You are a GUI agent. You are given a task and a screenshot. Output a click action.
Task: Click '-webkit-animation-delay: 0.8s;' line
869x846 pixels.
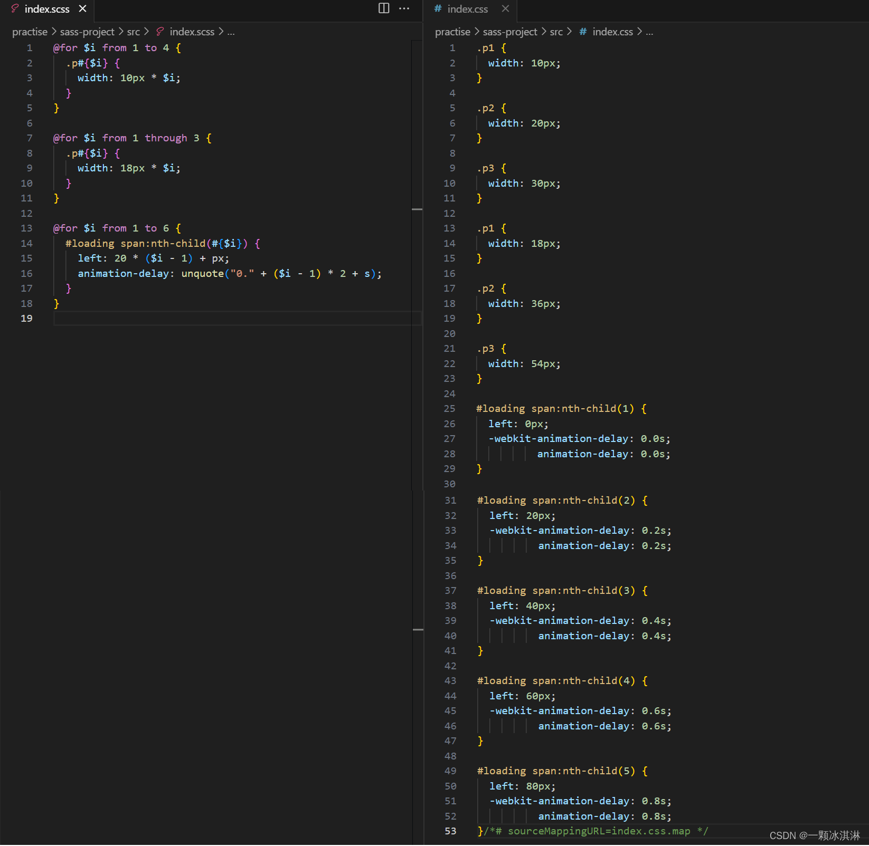pyautogui.click(x=580, y=801)
